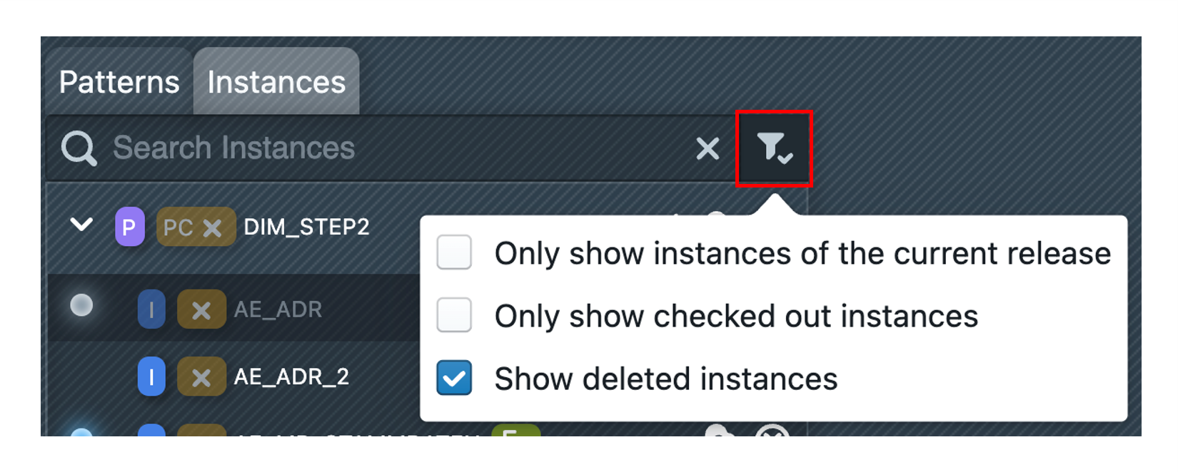Select the AE_ADR_2 instance
This screenshot has width=1178, height=472.
point(291,376)
